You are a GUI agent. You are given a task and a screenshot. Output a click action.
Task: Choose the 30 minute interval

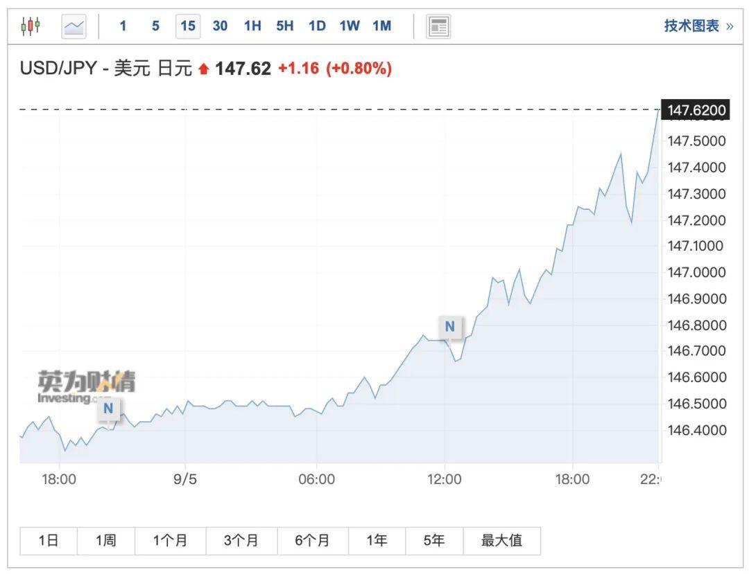pyautogui.click(x=220, y=26)
